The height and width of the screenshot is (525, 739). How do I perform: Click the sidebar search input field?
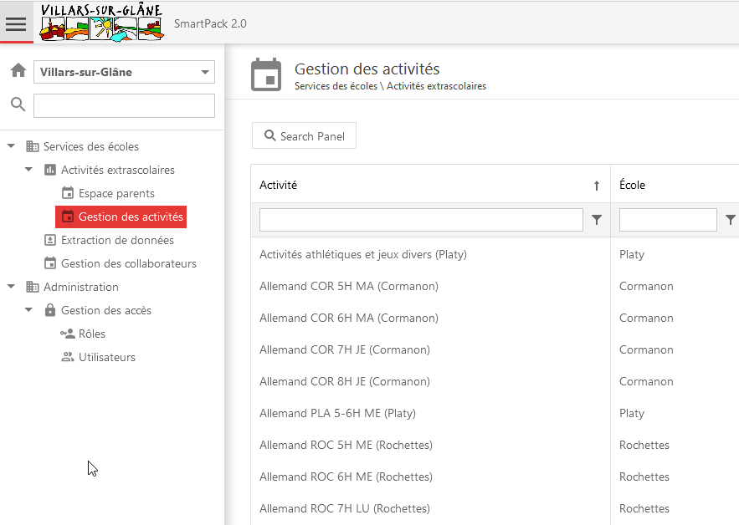coord(124,105)
